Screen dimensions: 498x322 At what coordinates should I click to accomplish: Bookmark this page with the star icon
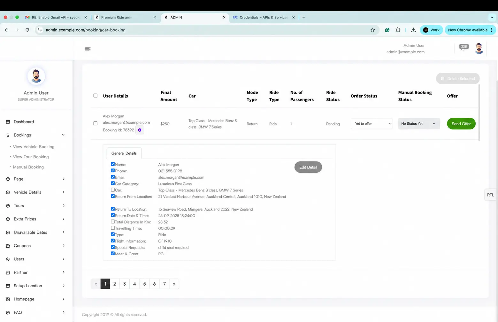[372, 30]
